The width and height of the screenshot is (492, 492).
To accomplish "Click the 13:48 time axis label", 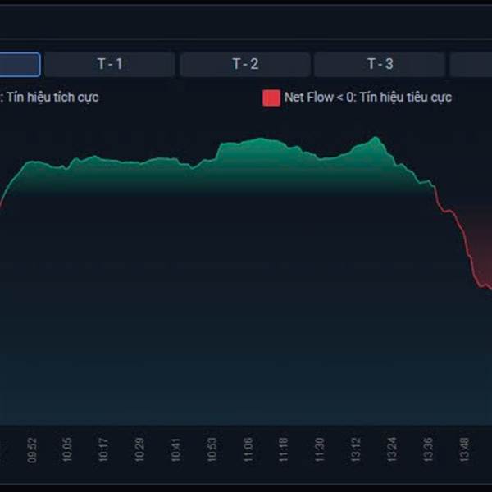I will (x=464, y=450).
